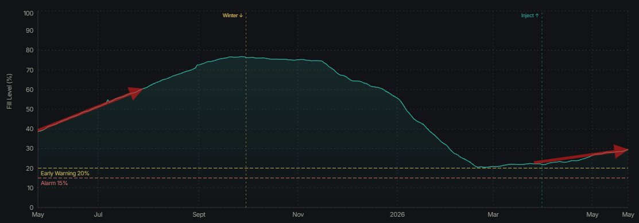Click the Winter ↓ marker label
Screen dimensions: 639x223
233,16
